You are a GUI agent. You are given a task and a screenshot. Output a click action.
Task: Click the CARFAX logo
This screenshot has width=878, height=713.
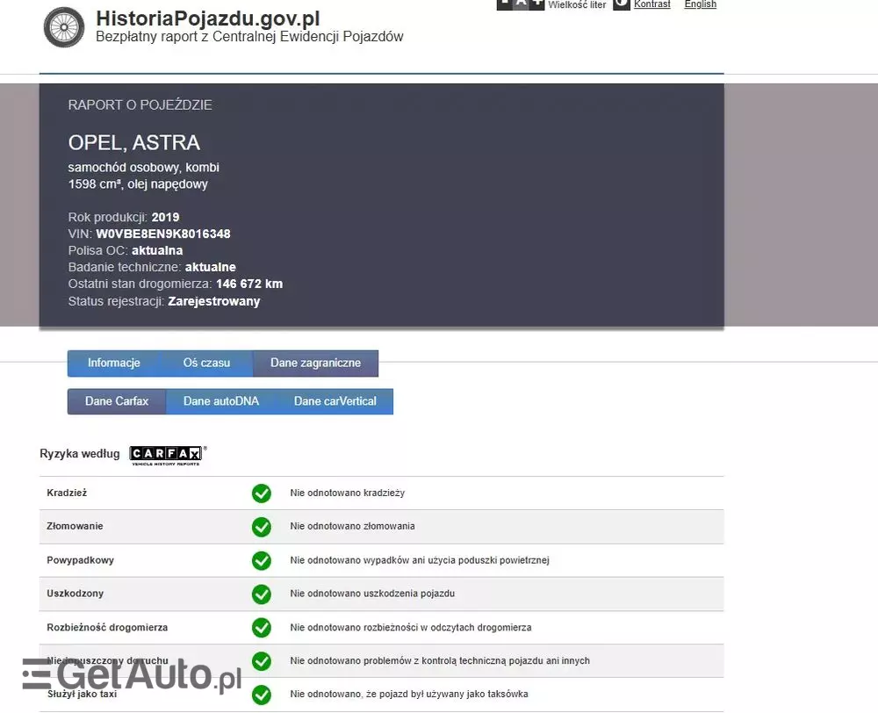click(166, 454)
